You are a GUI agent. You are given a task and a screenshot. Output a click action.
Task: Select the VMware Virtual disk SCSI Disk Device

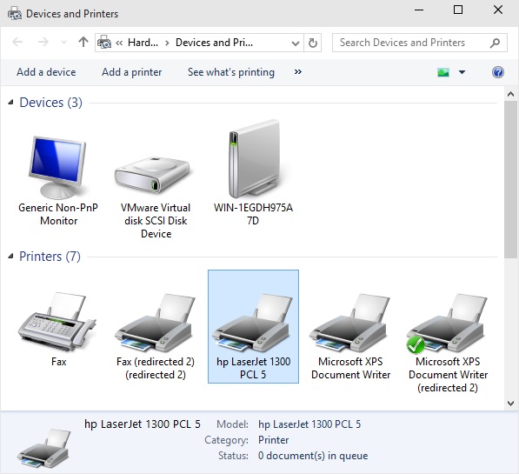(x=153, y=176)
